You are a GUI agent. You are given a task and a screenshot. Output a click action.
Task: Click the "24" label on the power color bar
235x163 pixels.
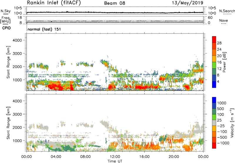point(219,49)
